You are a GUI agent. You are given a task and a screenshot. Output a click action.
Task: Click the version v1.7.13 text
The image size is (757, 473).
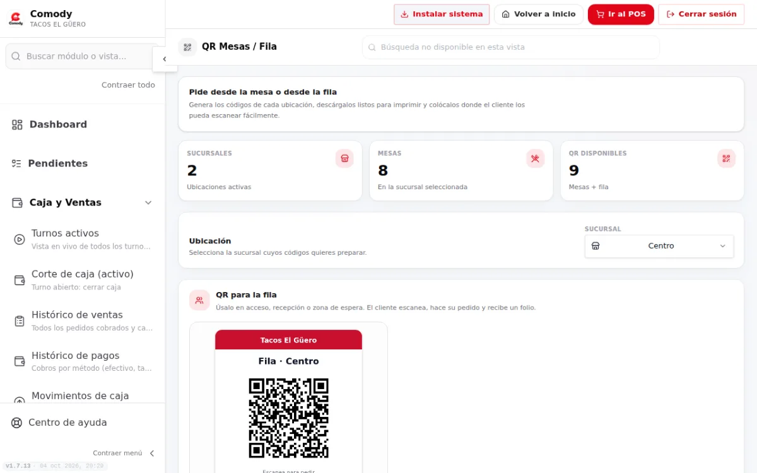18,466
